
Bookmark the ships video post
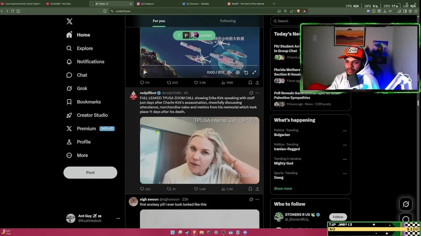pyautogui.click(x=250, y=83)
